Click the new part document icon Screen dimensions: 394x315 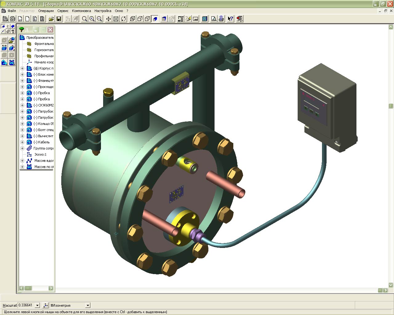click(12, 19)
